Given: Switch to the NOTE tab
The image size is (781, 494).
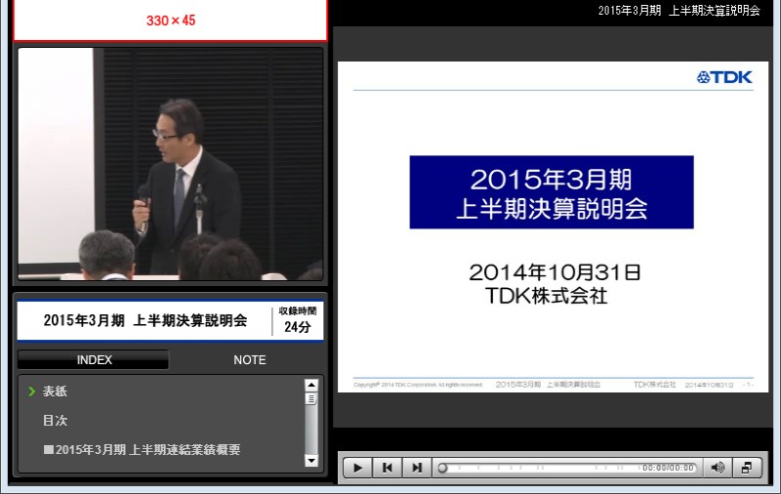Looking at the screenshot, I should click(x=250, y=359).
